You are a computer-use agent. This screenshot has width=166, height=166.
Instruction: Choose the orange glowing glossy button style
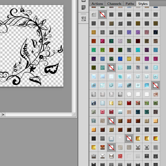pyautogui.click(x=102, y=147)
